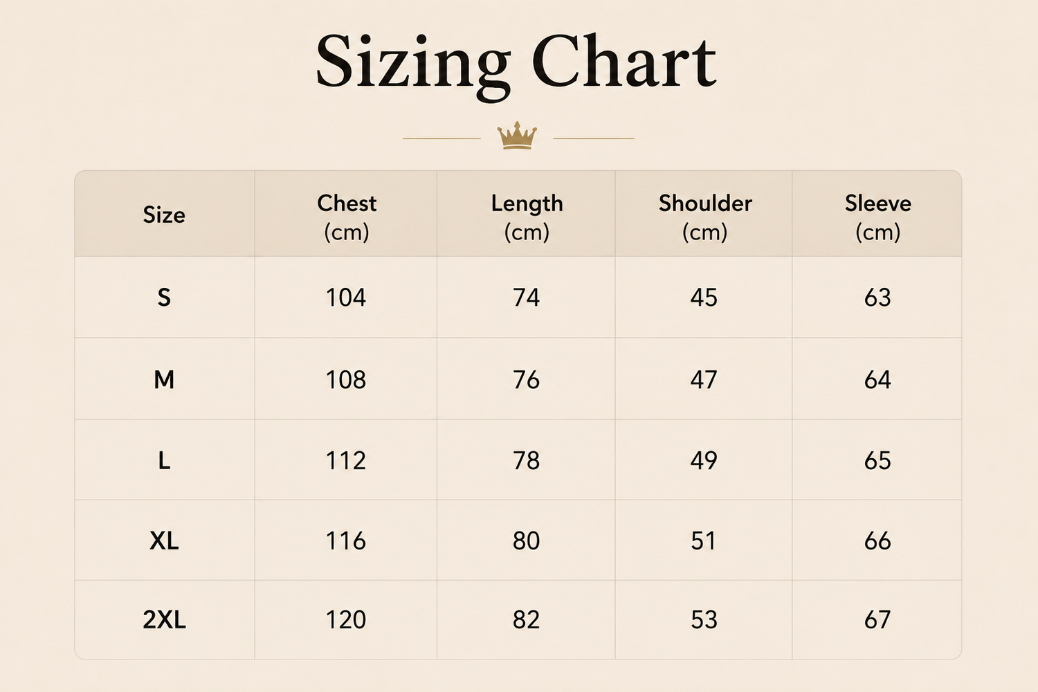Select the Size column header

click(164, 215)
